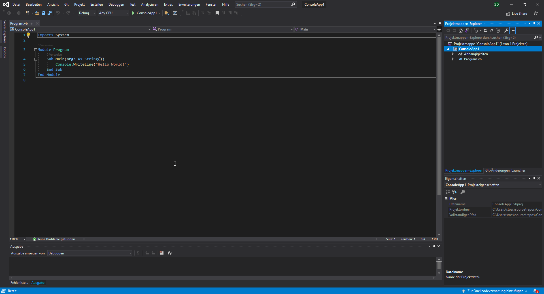This screenshot has height=294, width=544.
Task: Open the Debug configuration dropdown
Action: pyautogui.click(x=87, y=13)
